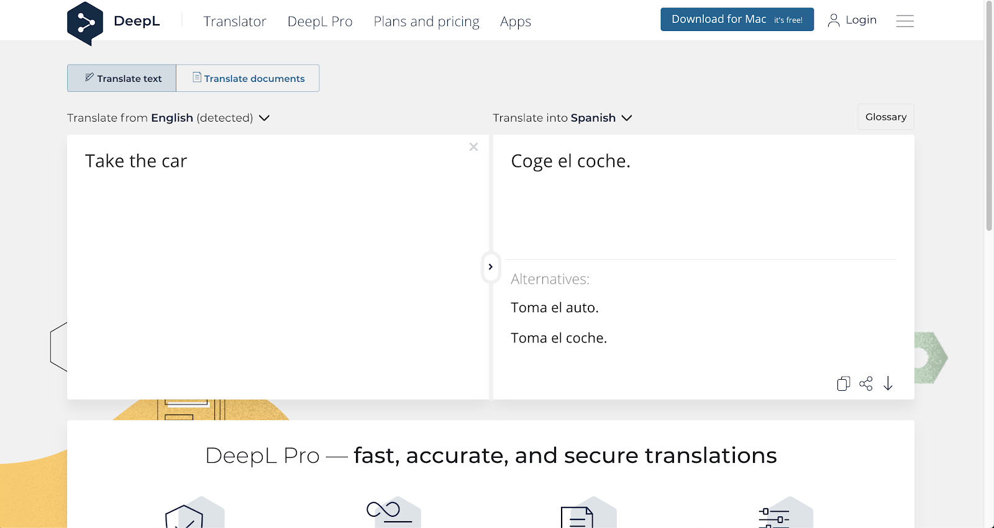This screenshot has height=528, width=994.
Task: Go to Plans and pricing
Action: click(x=427, y=22)
